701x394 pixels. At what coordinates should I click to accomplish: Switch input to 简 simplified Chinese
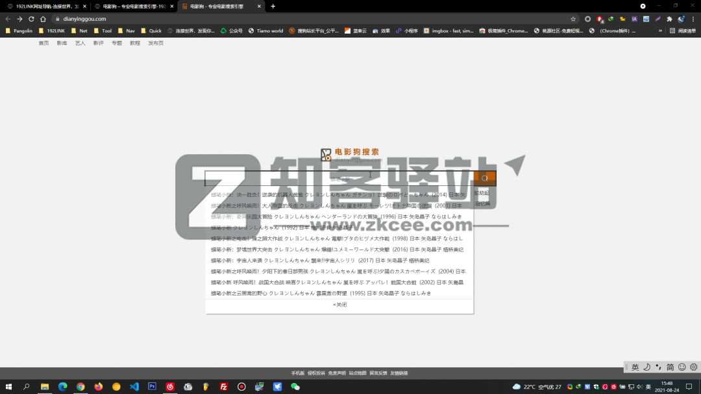click(x=669, y=367)
